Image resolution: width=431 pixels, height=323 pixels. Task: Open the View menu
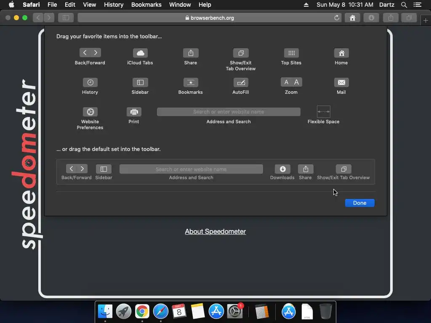[90, 5]
